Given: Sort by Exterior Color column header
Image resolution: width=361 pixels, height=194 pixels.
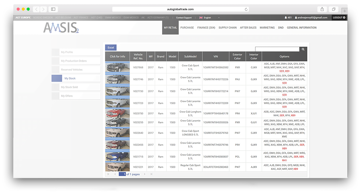Looking at the screenshot, I should point(237,56).
